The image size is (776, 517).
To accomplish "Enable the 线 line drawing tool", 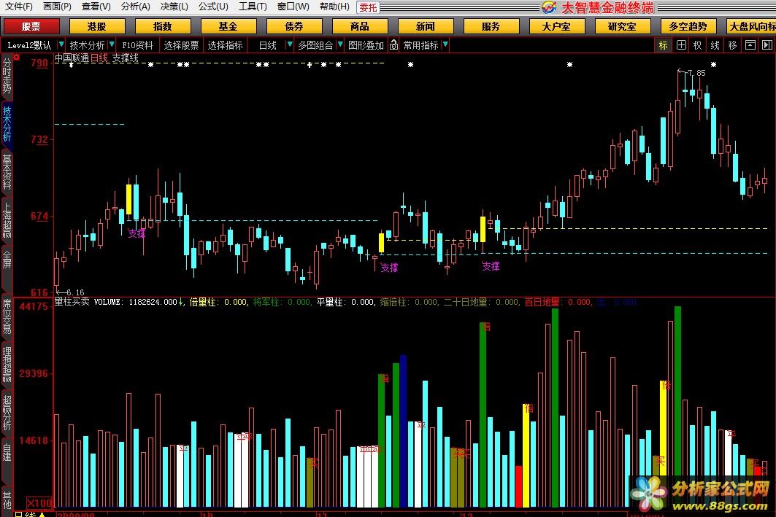I will 715,45.
